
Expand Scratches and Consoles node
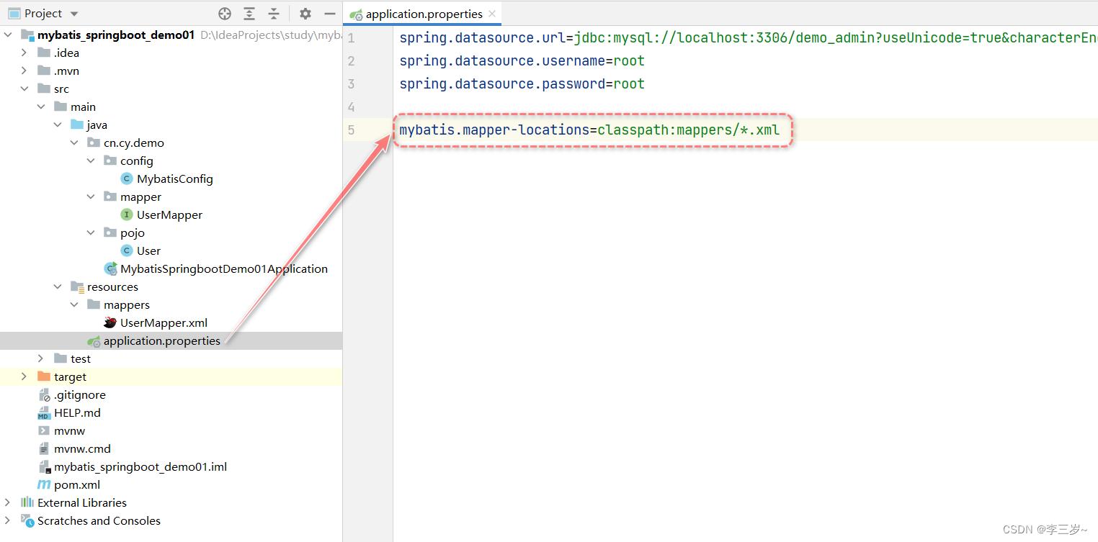[x=8, y=520]
